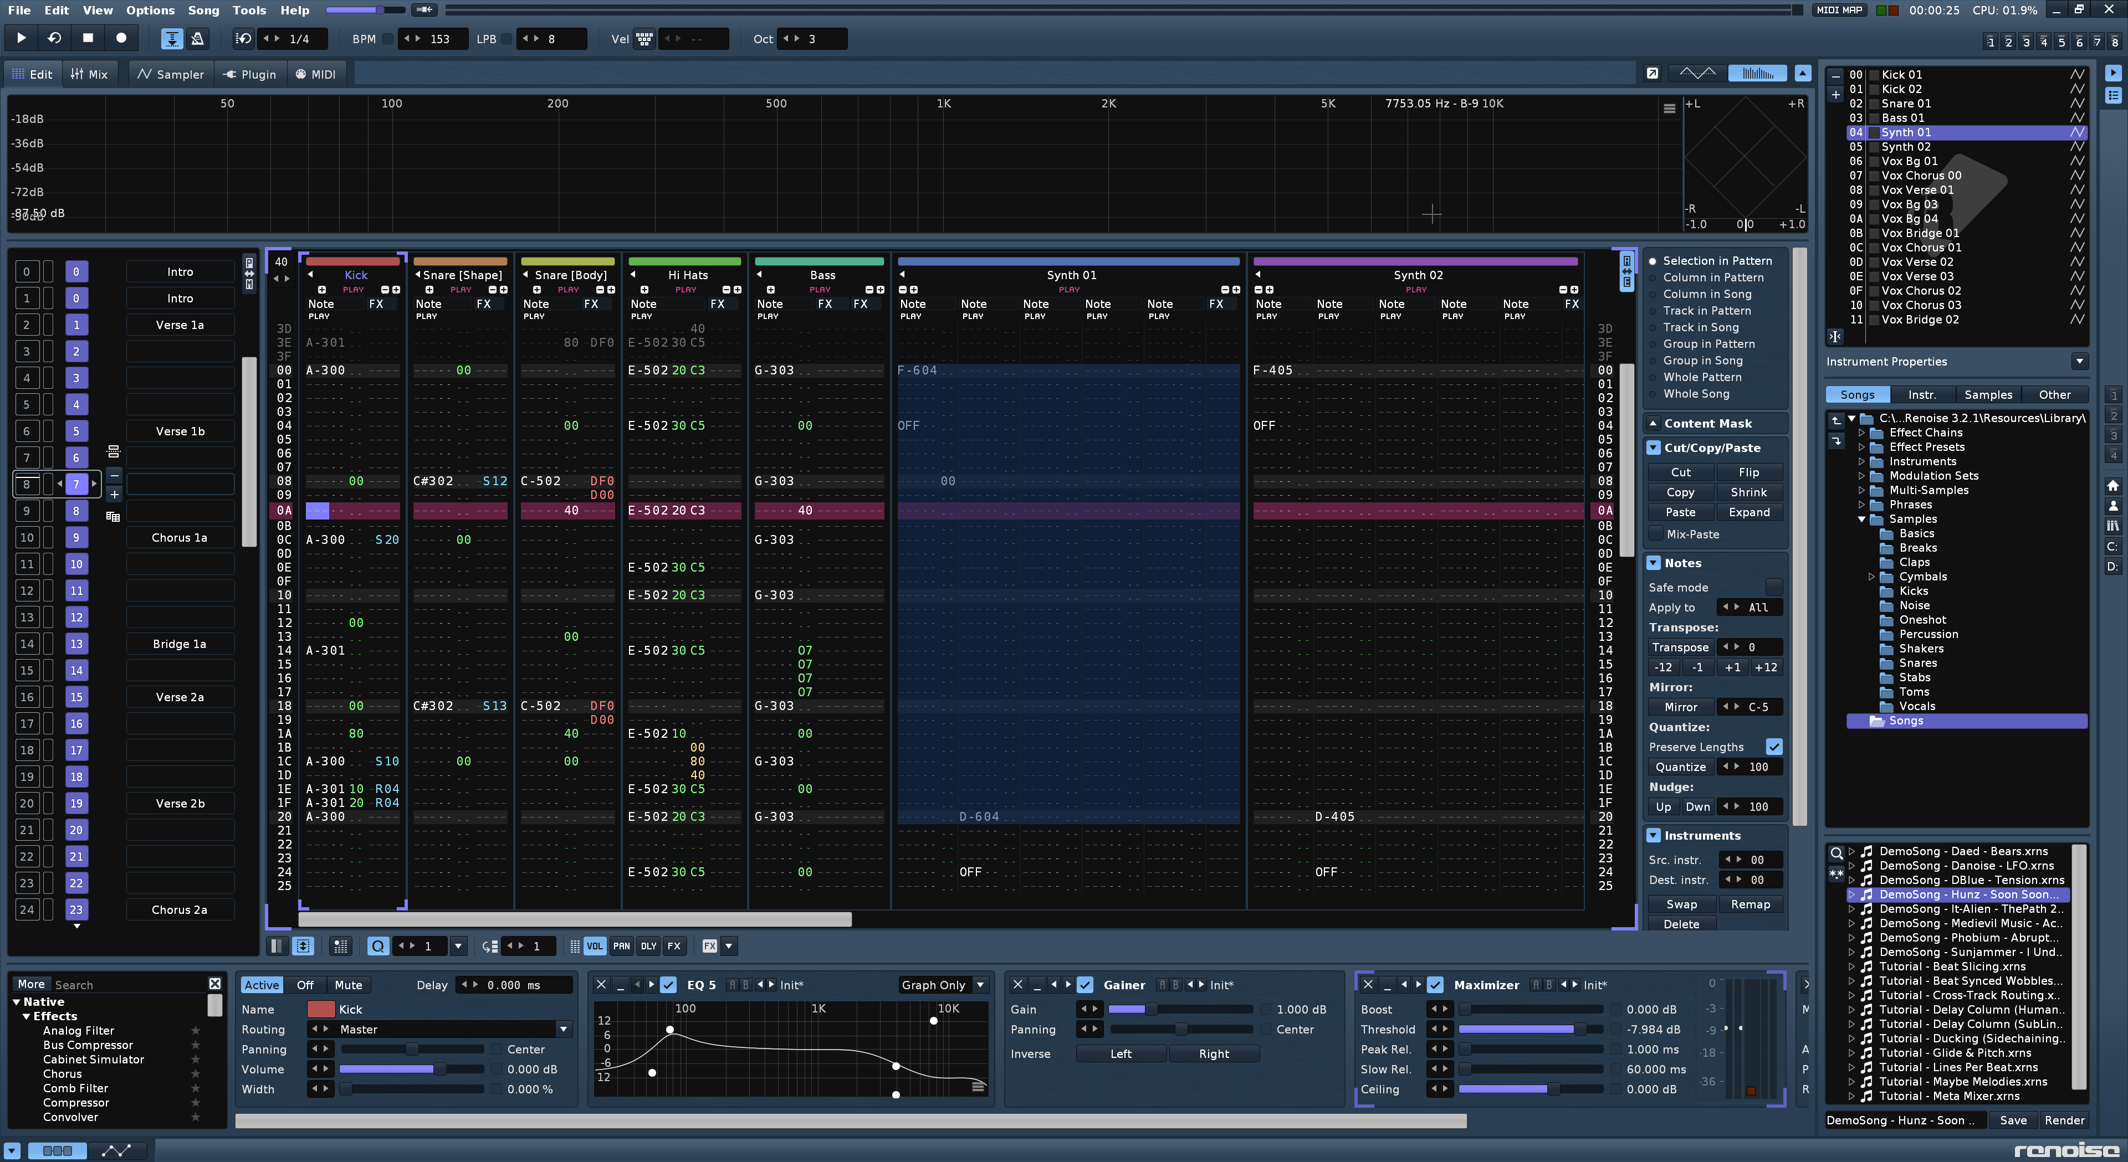Screen dimensions: 2128x1162
Task: Select the Samples browser tab
Action: click(x=1988, y=395)
